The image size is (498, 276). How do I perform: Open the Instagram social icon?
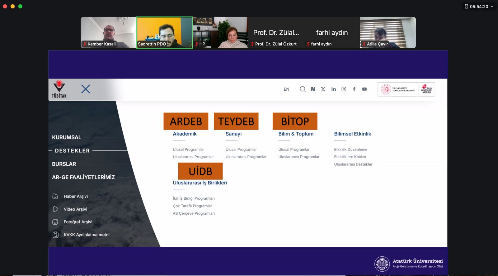click(344, 89)
